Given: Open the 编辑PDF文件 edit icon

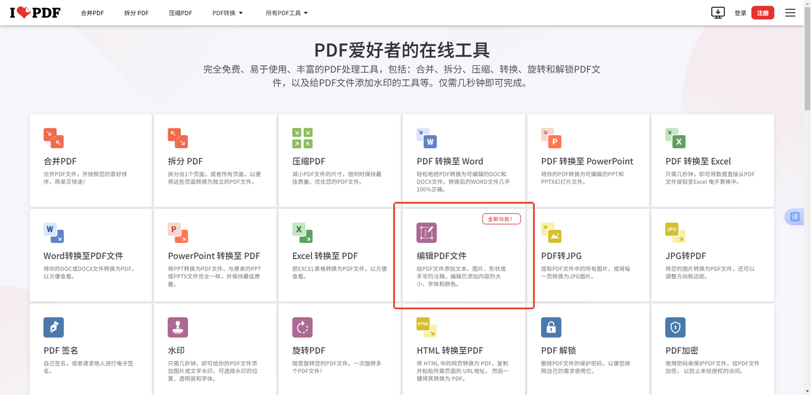Looking at the screenshot, I should pyautogui.click(x=427, y=233).
